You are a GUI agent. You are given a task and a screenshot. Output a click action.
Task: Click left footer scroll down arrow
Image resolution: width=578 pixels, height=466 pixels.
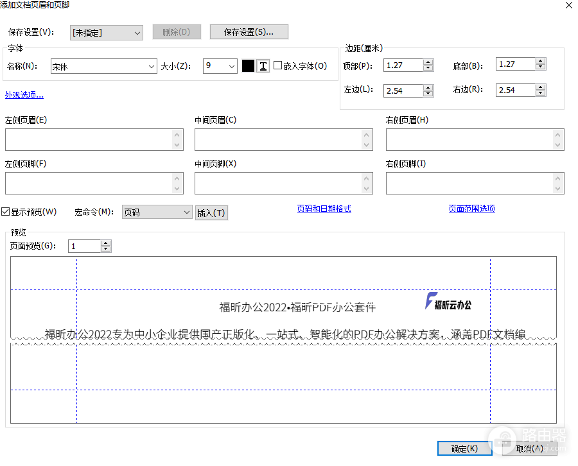177,188
